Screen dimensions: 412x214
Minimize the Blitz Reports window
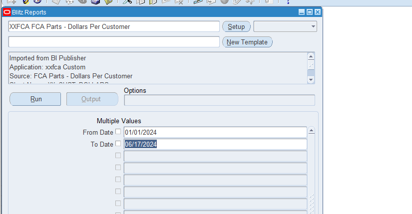point(302,12)
